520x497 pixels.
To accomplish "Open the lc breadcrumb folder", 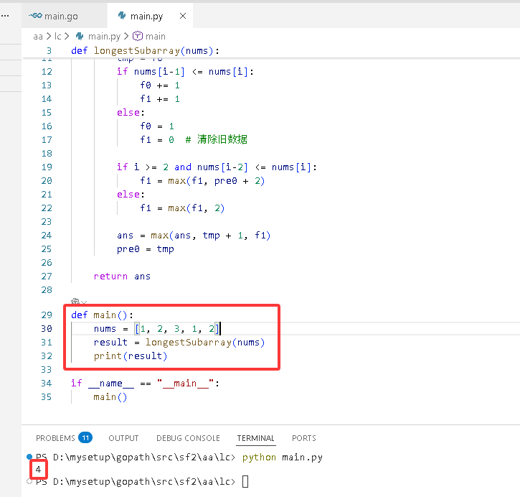I will [x=57, y=36].
